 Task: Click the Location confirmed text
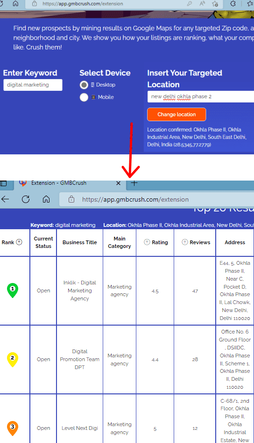tap(197, 137)
